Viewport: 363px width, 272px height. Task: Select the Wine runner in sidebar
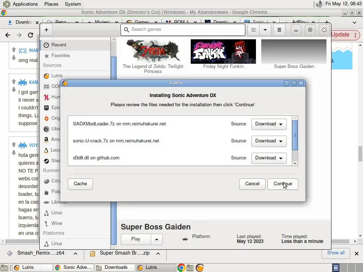click(x=75, y=223)
